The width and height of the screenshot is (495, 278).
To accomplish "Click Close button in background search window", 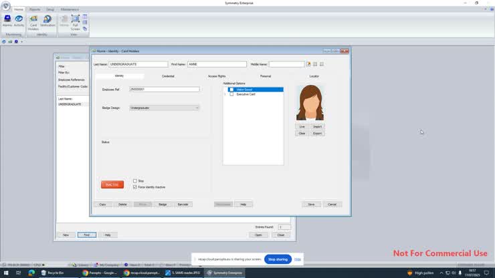I will tap(281, 235).
